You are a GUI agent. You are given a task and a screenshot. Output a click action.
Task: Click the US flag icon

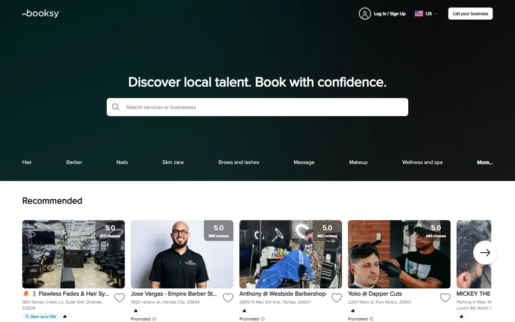(419, 14)
